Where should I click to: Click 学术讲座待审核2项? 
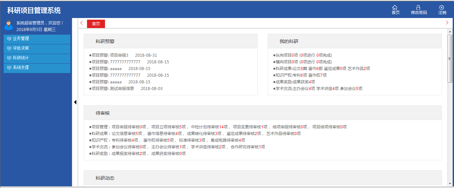[x=208, y=147]
